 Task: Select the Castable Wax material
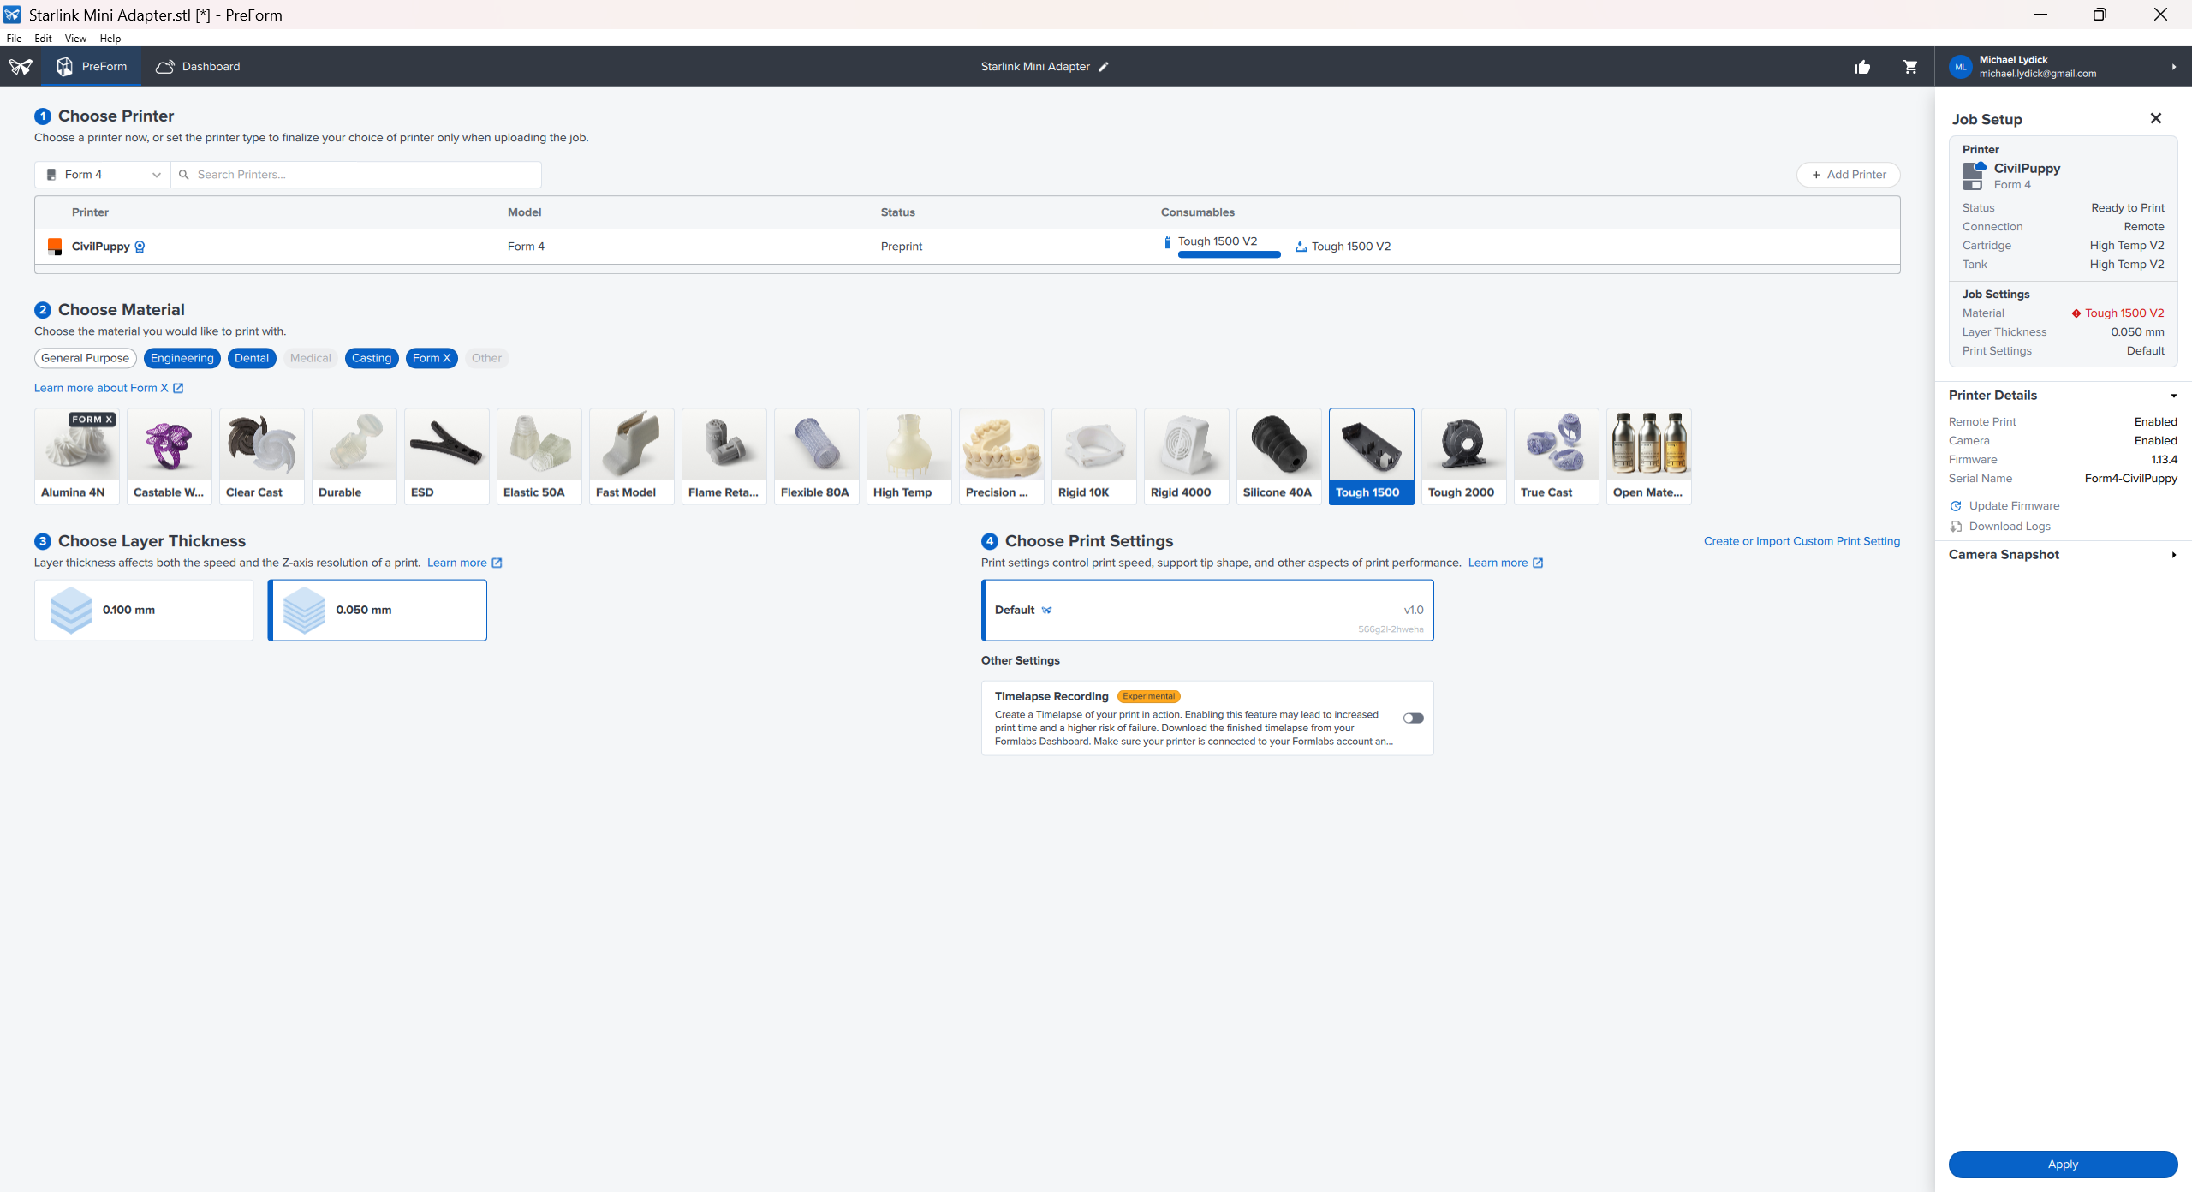170,456
